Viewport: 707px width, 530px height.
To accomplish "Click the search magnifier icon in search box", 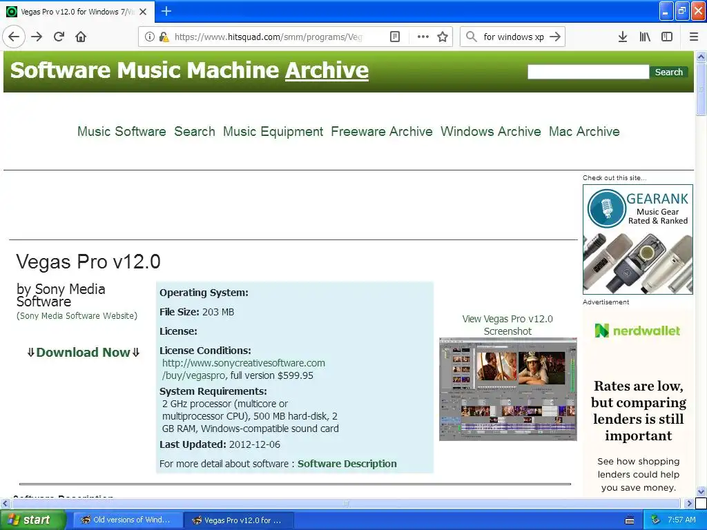I will pos(471,37).
